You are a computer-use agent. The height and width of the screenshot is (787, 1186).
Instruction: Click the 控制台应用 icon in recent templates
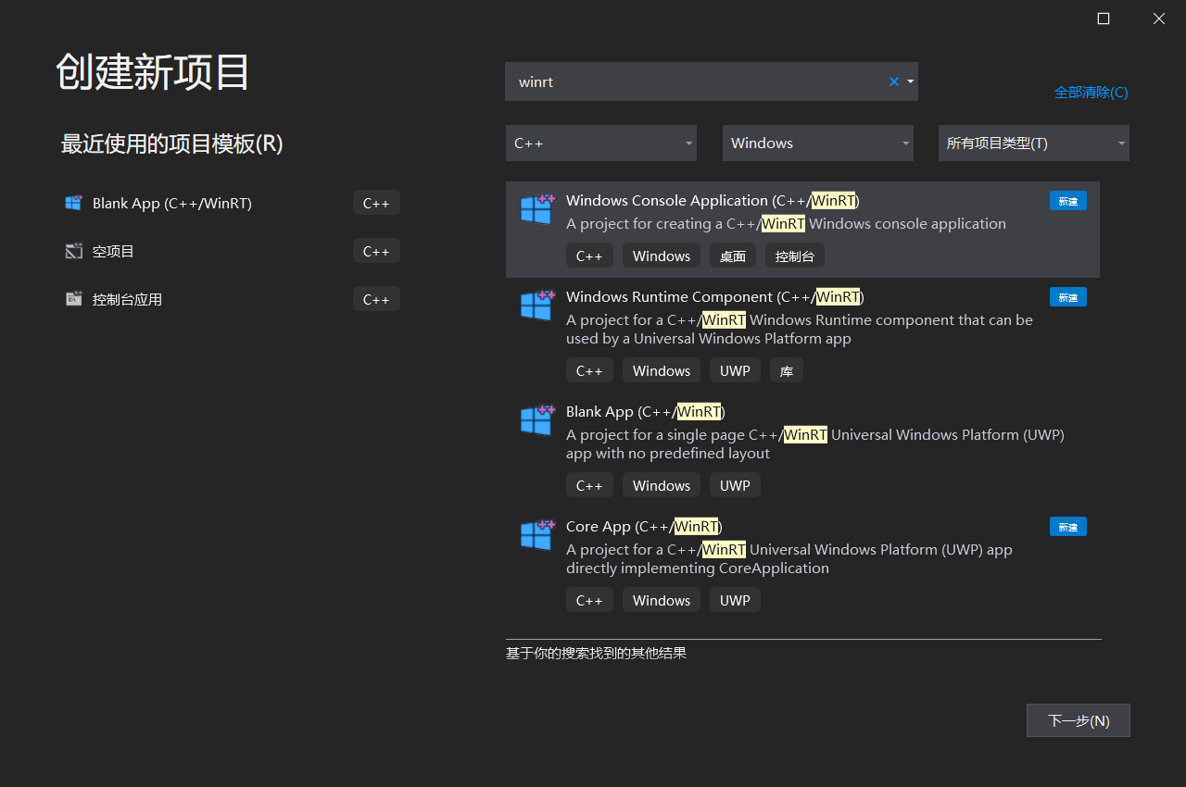[73, 298]
